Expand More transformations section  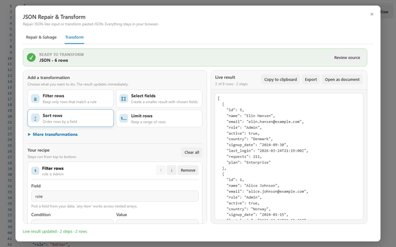click(52, 134)
